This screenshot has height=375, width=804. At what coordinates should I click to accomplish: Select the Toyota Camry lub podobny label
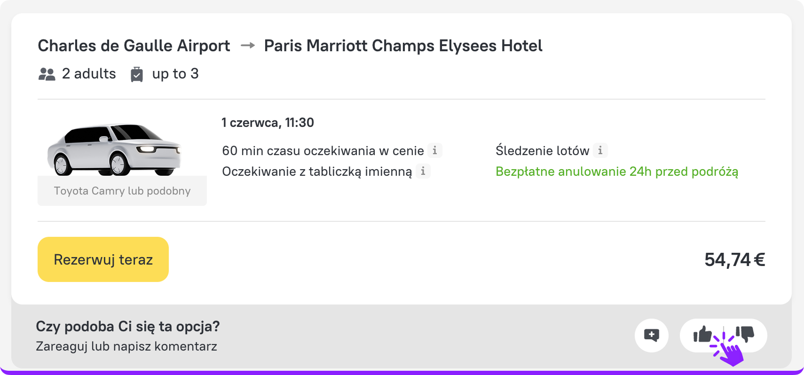[122, 191]
